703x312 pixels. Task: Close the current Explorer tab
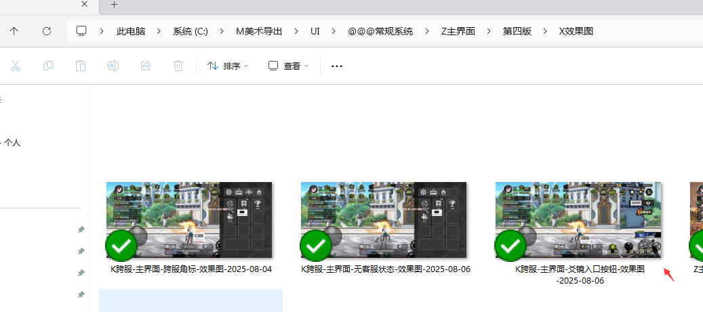[84, 4]
